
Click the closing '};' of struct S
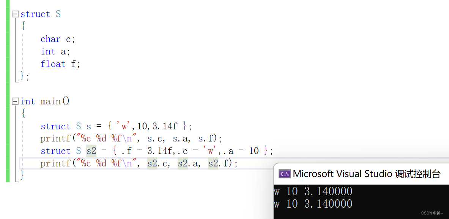point(25,76)
